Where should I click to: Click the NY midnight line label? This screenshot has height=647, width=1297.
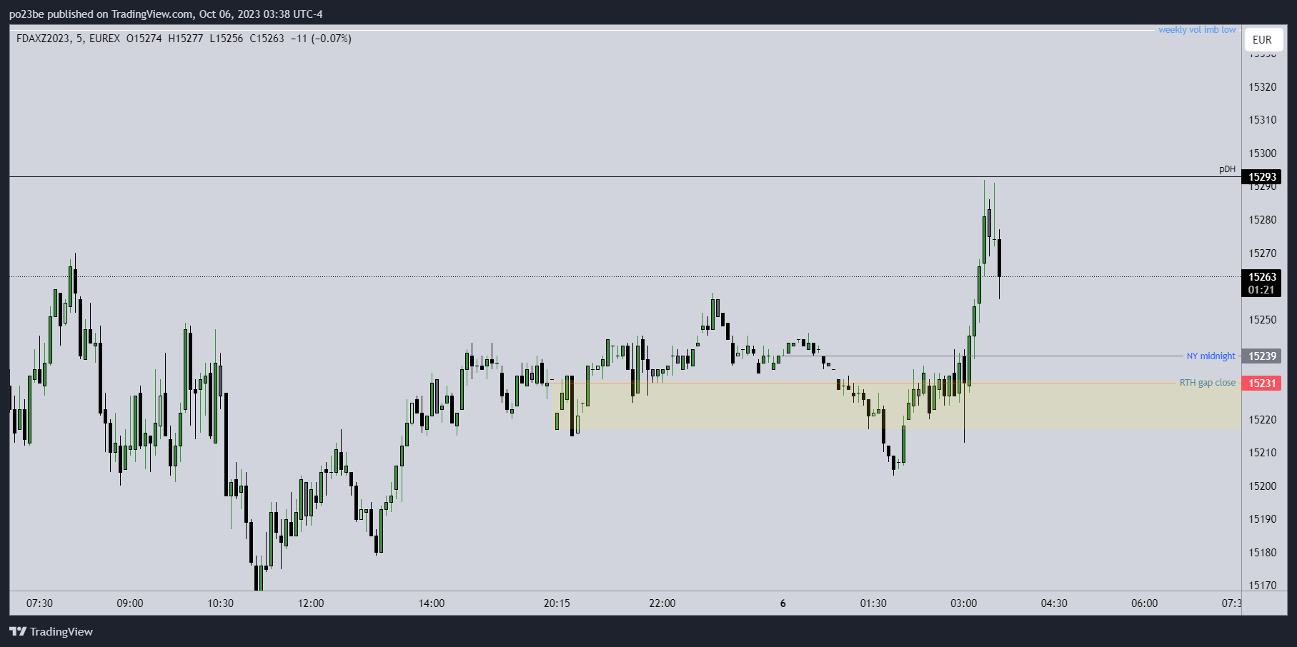(1211, 356)
